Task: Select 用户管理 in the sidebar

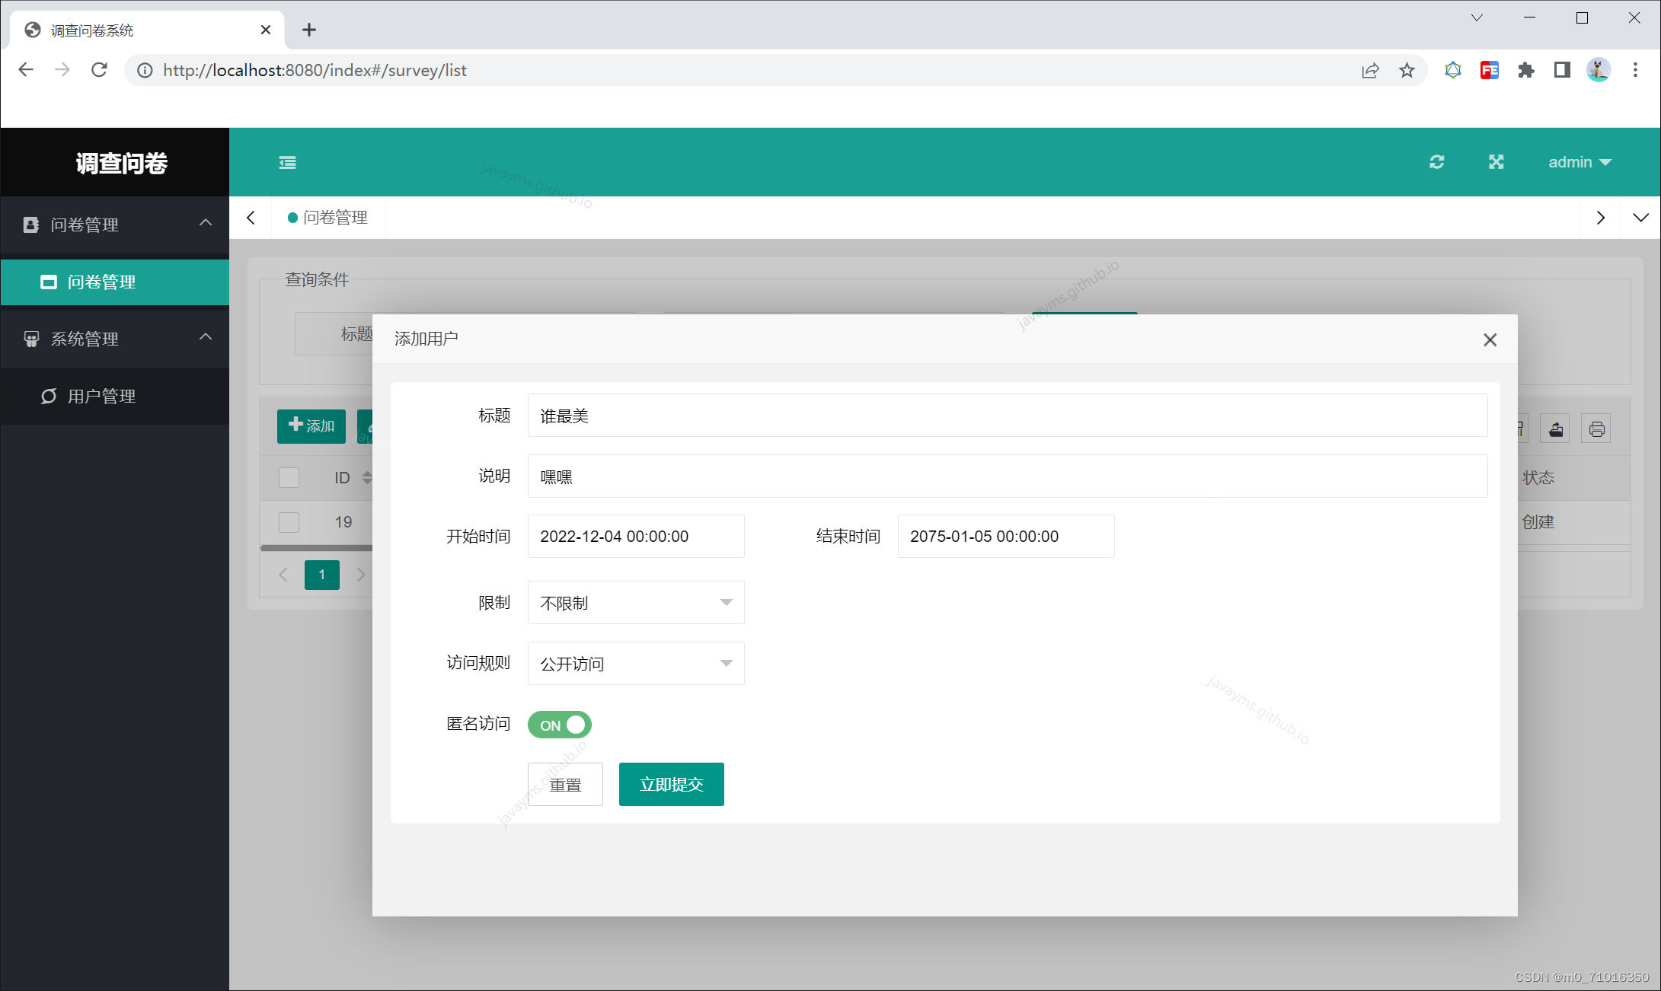Action: pyautogui.click(x=101, y=397)
